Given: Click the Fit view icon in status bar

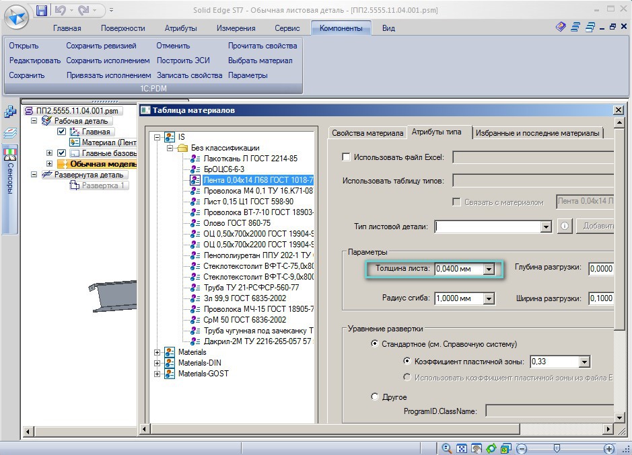Looking at the screenshot, I should (x=462, y=448).
